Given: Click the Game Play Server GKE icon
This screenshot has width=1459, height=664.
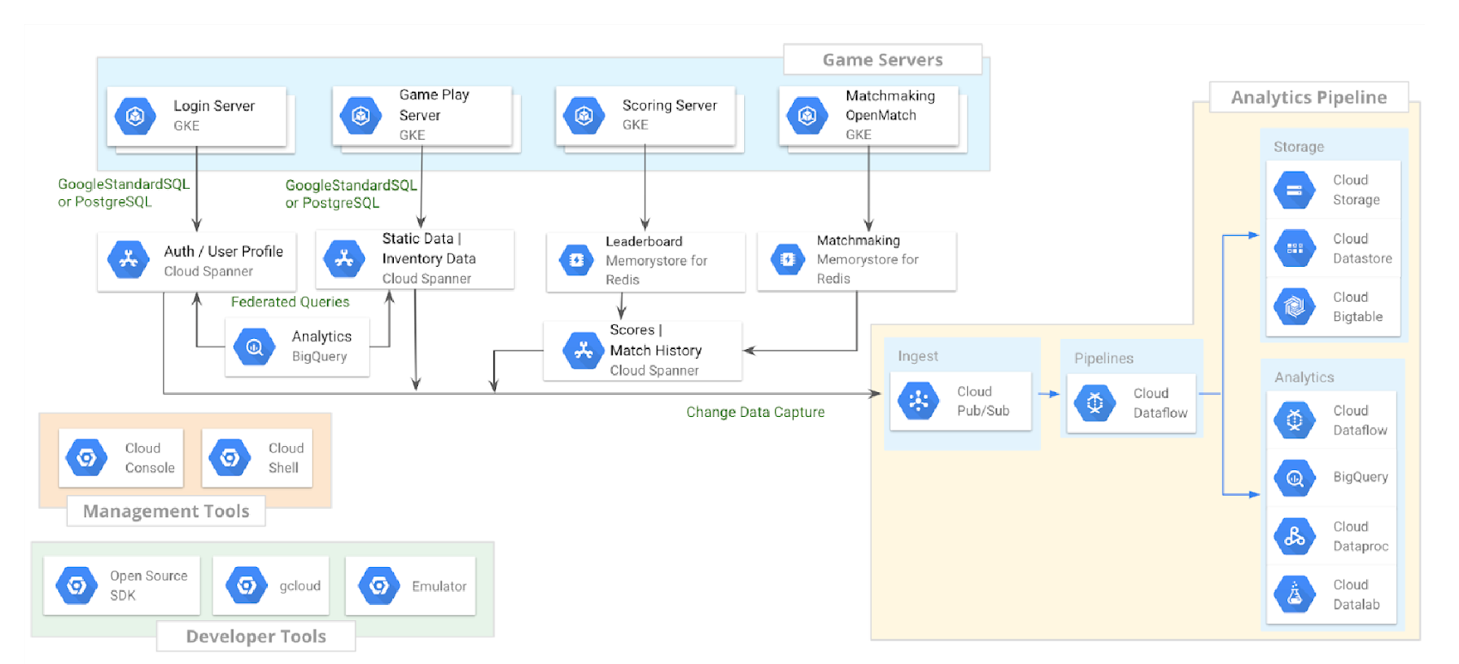Looking at the screenshot, I should pyautogui.click(x=361, y=116).
